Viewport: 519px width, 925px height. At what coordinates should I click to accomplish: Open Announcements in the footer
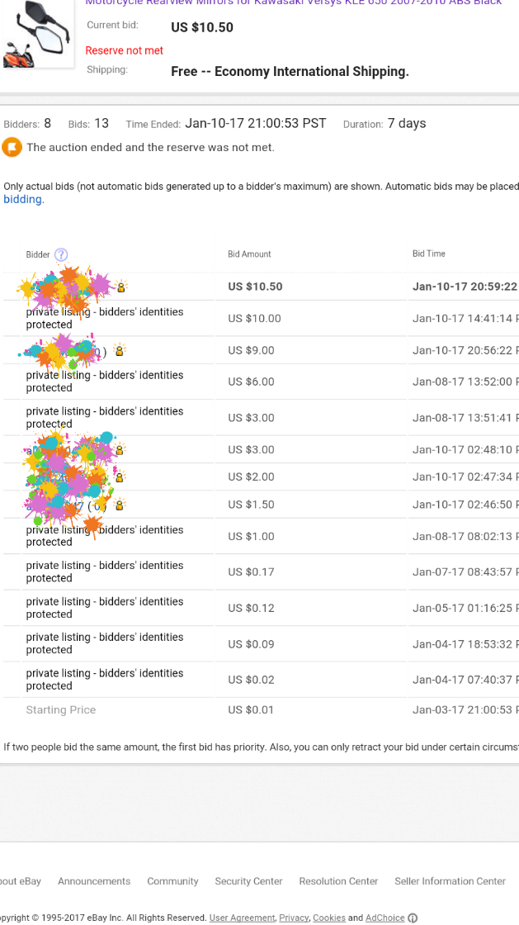tap(94, 881)
